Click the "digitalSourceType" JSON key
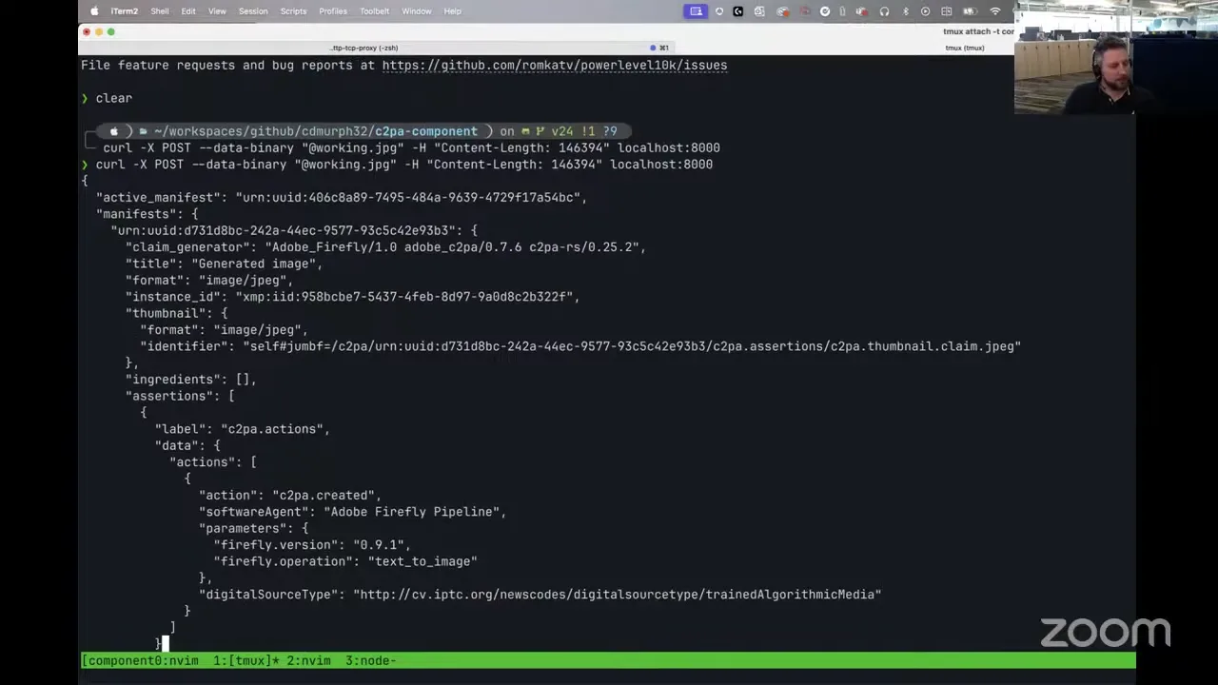This screenshot has height=685, width=1218. pyautogui.click(x=268, y=595)
